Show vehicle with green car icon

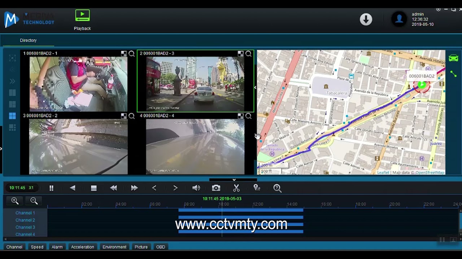point(453,58)
